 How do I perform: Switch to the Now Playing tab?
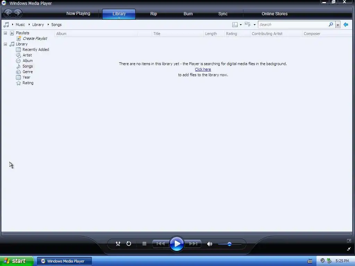pos(78,14)
